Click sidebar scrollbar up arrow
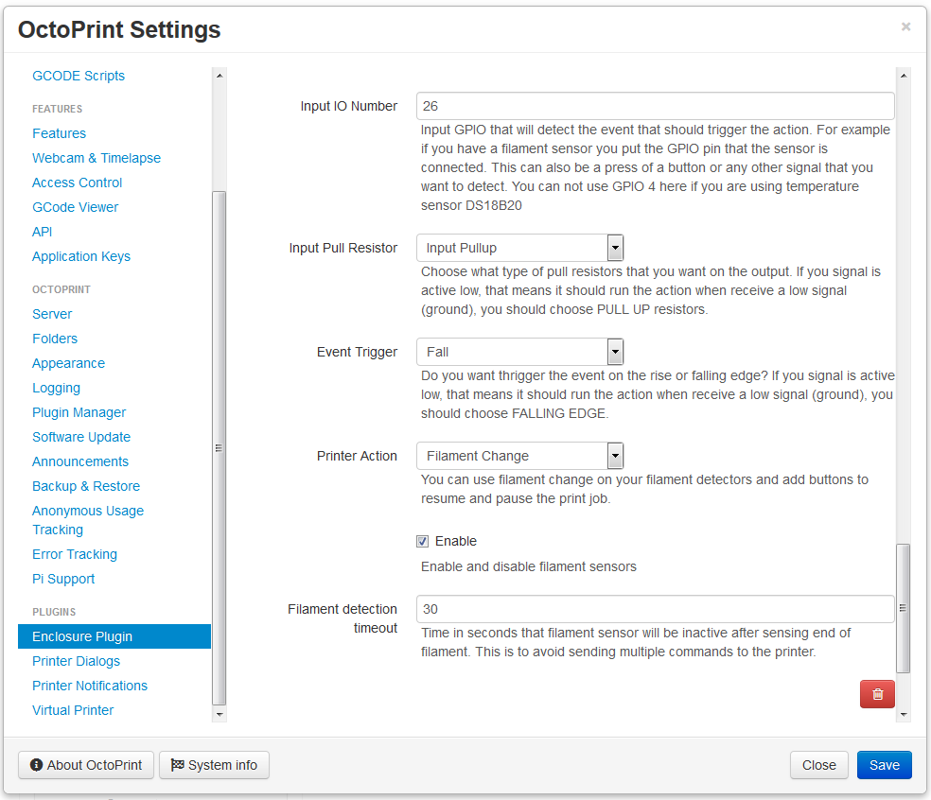This screenshot has width=931, height=800. 220,76
